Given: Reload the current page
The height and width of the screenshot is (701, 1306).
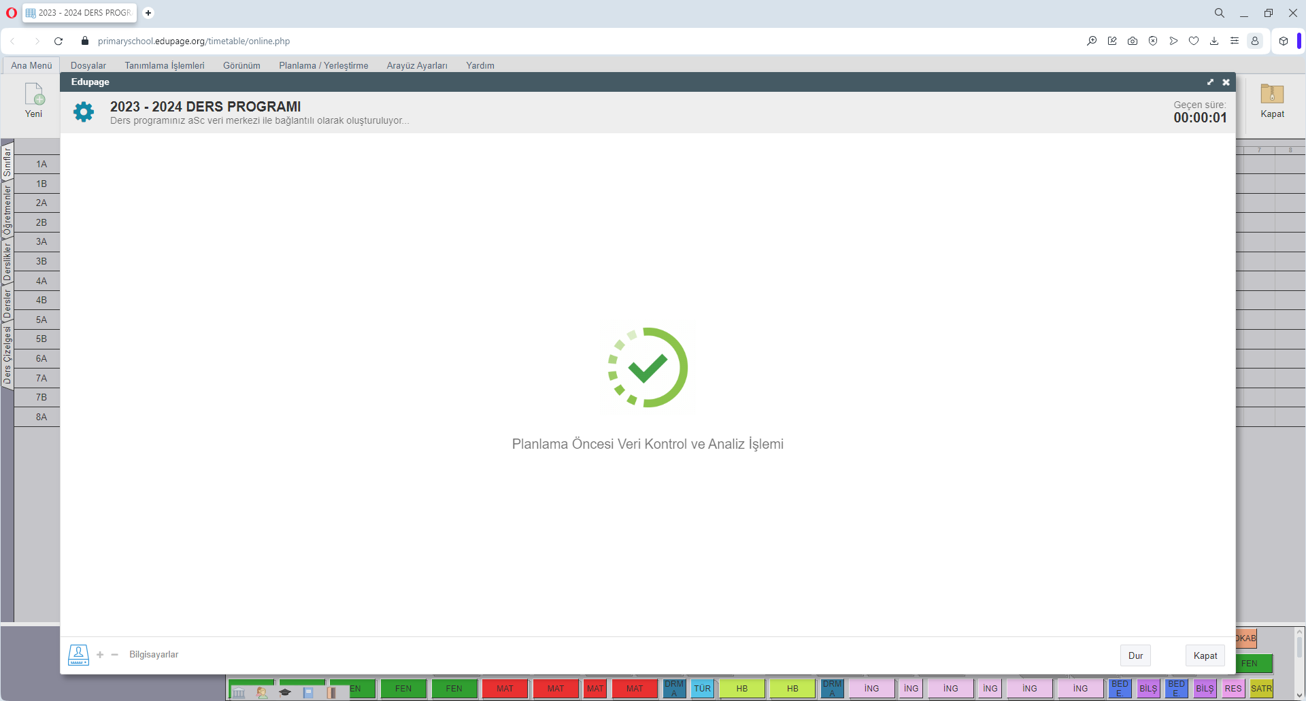Looking at the screenshot, I should click(x=58, y=41).
